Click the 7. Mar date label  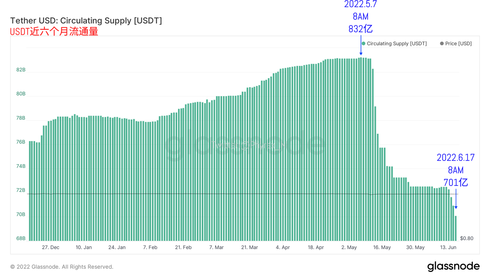[216, 248]
